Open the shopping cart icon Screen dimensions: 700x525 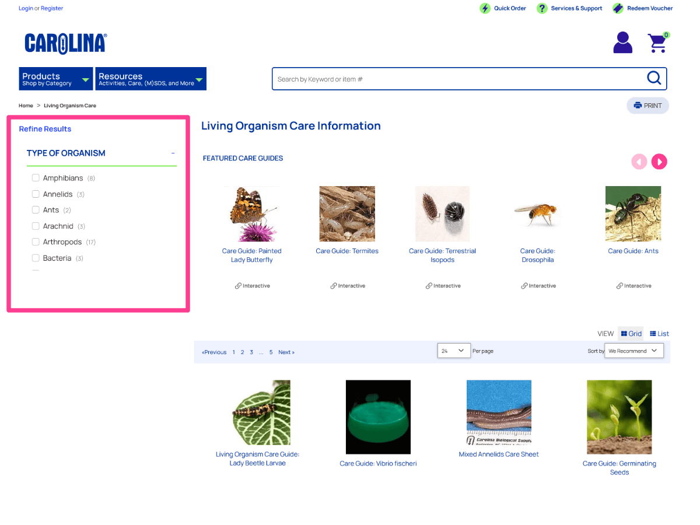click(657, 43)
